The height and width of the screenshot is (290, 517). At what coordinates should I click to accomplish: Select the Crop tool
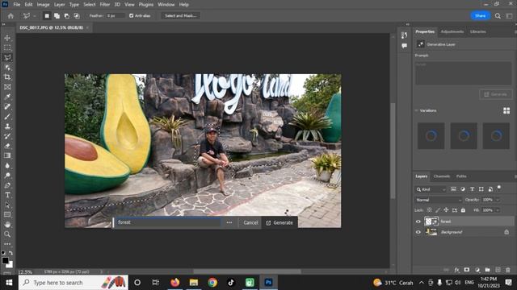(7, 77)
